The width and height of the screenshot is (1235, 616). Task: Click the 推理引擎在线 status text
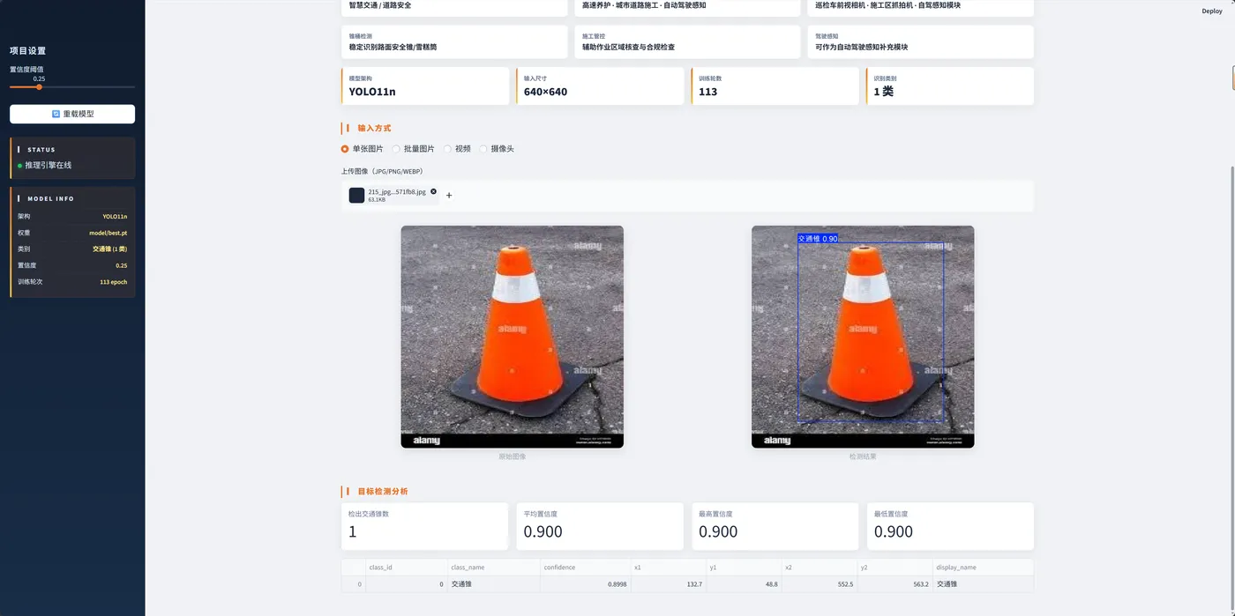pyautogui.click(x=49, y=166)
